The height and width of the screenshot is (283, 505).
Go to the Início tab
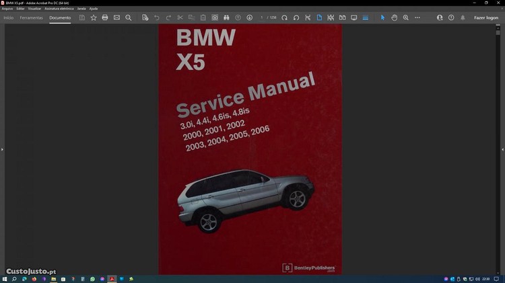point(9,17)
